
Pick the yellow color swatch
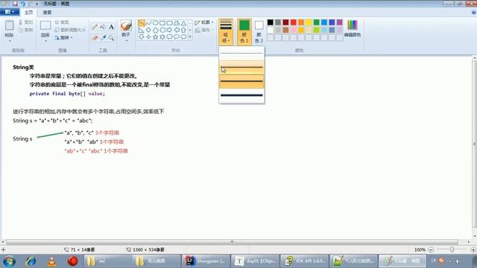tap(309, 22)
